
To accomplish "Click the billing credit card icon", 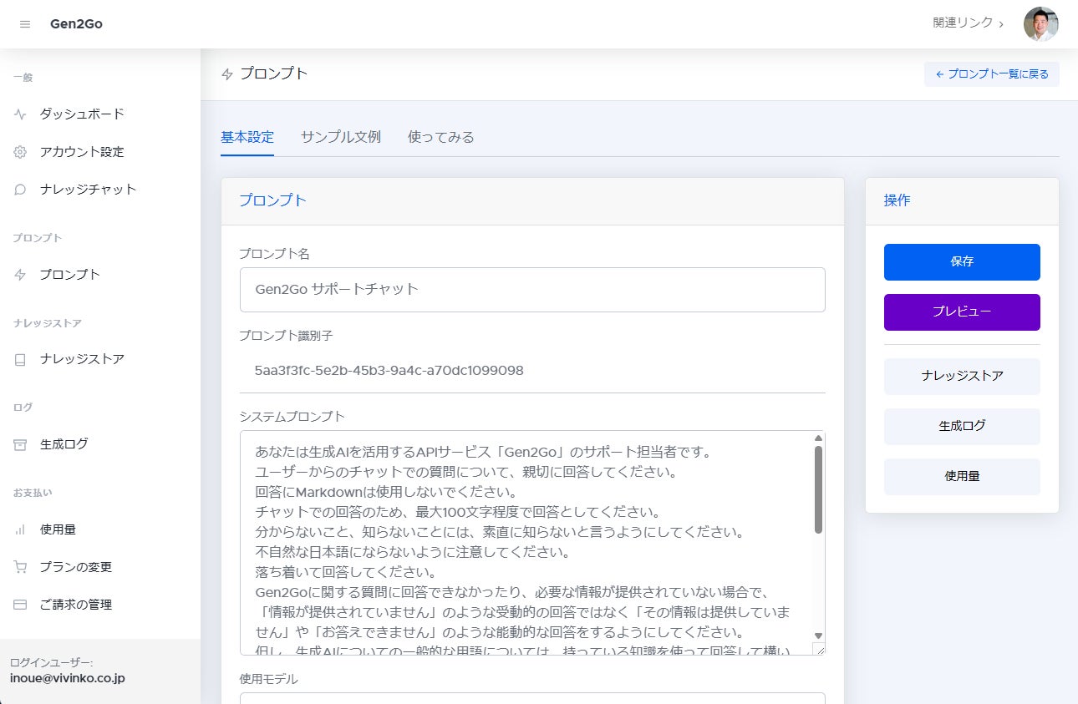I will 20,605.
